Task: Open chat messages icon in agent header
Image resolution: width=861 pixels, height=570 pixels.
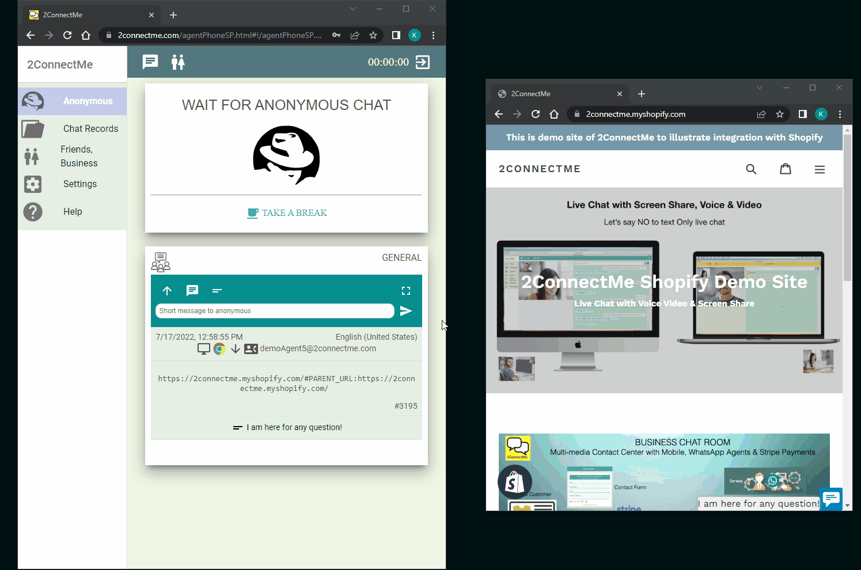Action: click(x=150, y=62)
